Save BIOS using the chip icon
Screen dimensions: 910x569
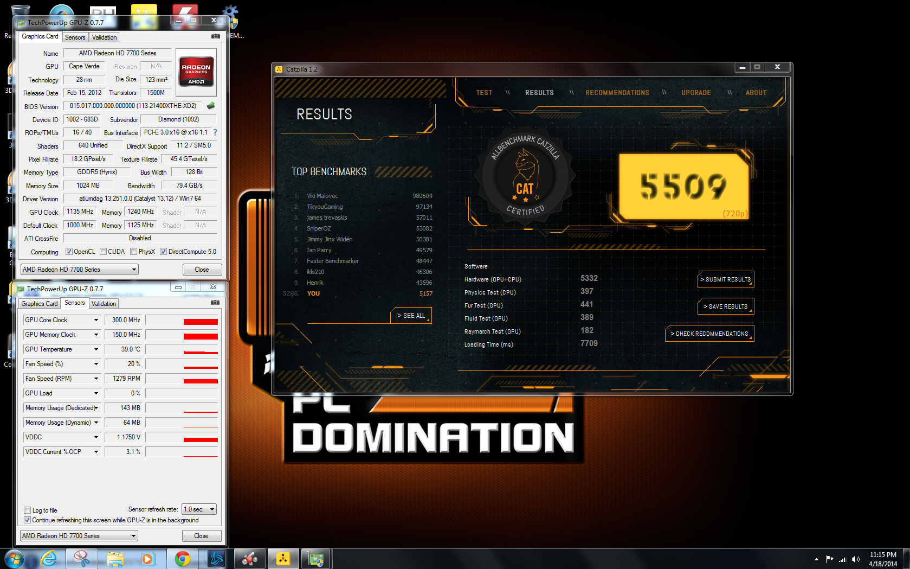tap(211, 106)
